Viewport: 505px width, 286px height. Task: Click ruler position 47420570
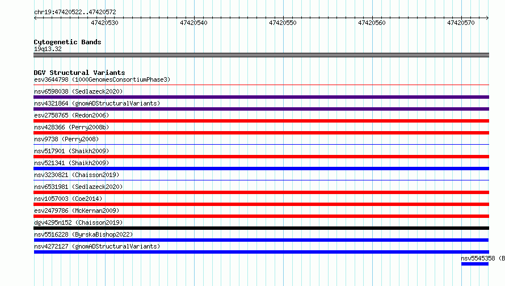[461, 23]
